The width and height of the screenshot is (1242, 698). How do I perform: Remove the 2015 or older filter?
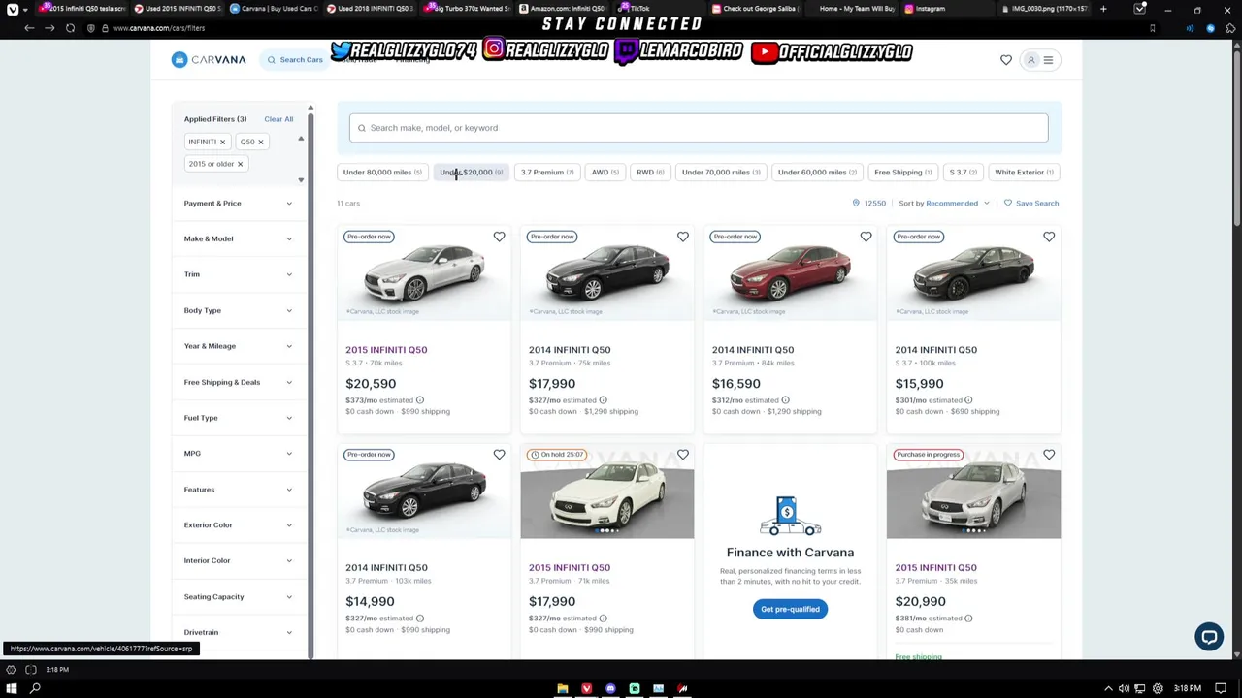click(x=240, y=164)
